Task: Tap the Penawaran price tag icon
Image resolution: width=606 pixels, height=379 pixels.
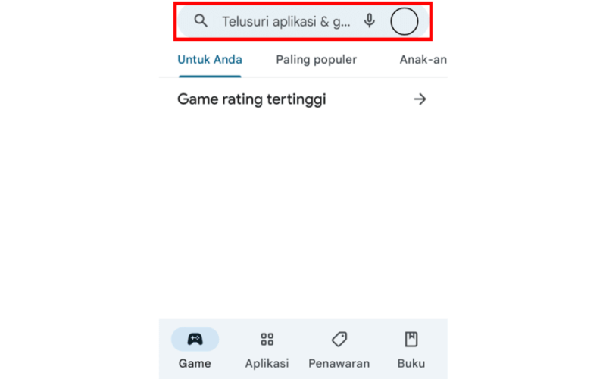Action: coord(339,339)
